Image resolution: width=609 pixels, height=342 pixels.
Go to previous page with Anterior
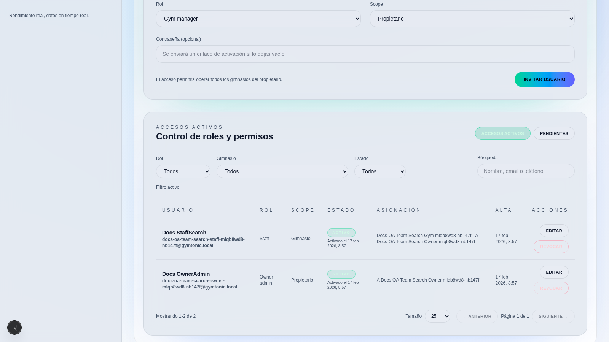[x=477, y=316]
